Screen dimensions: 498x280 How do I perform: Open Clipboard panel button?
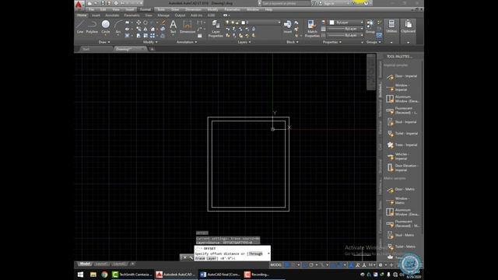click(x=408, y=26)
